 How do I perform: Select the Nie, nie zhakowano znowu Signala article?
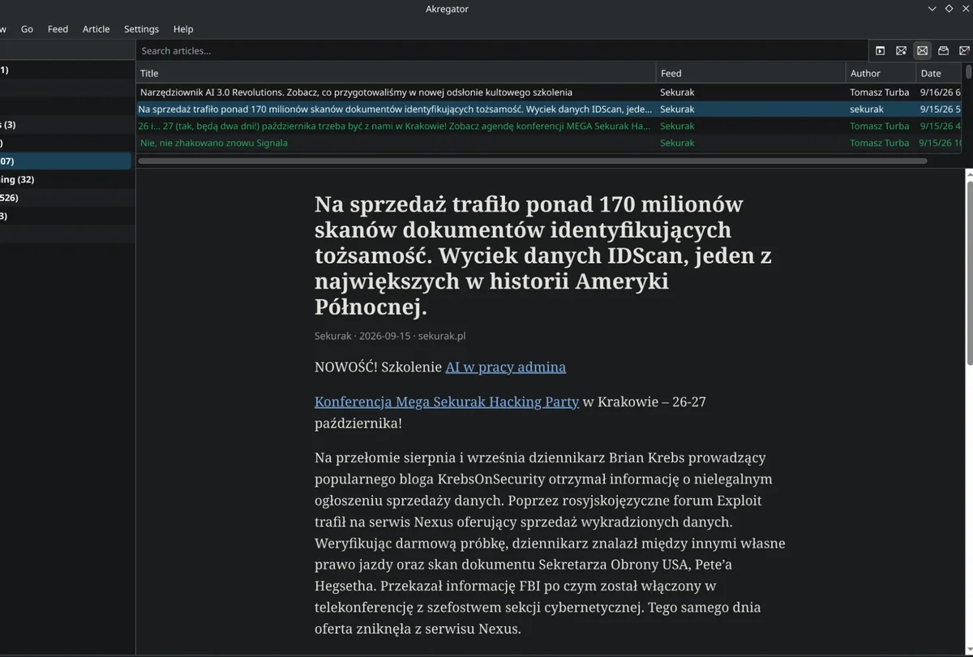213,143
